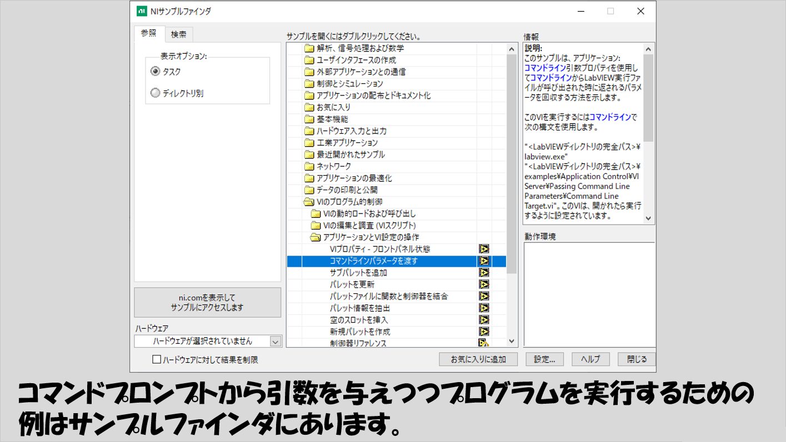Click folder icon beside データの印刷と公開
Screen dimensions: 786x442
coord(309,190)
